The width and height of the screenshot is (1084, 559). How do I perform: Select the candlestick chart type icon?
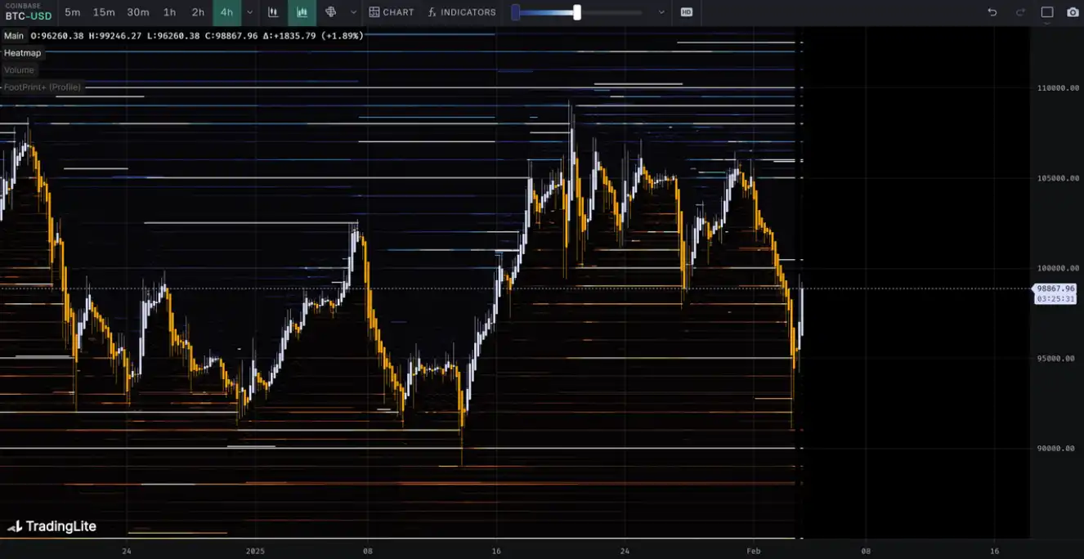tap(273, 12)
